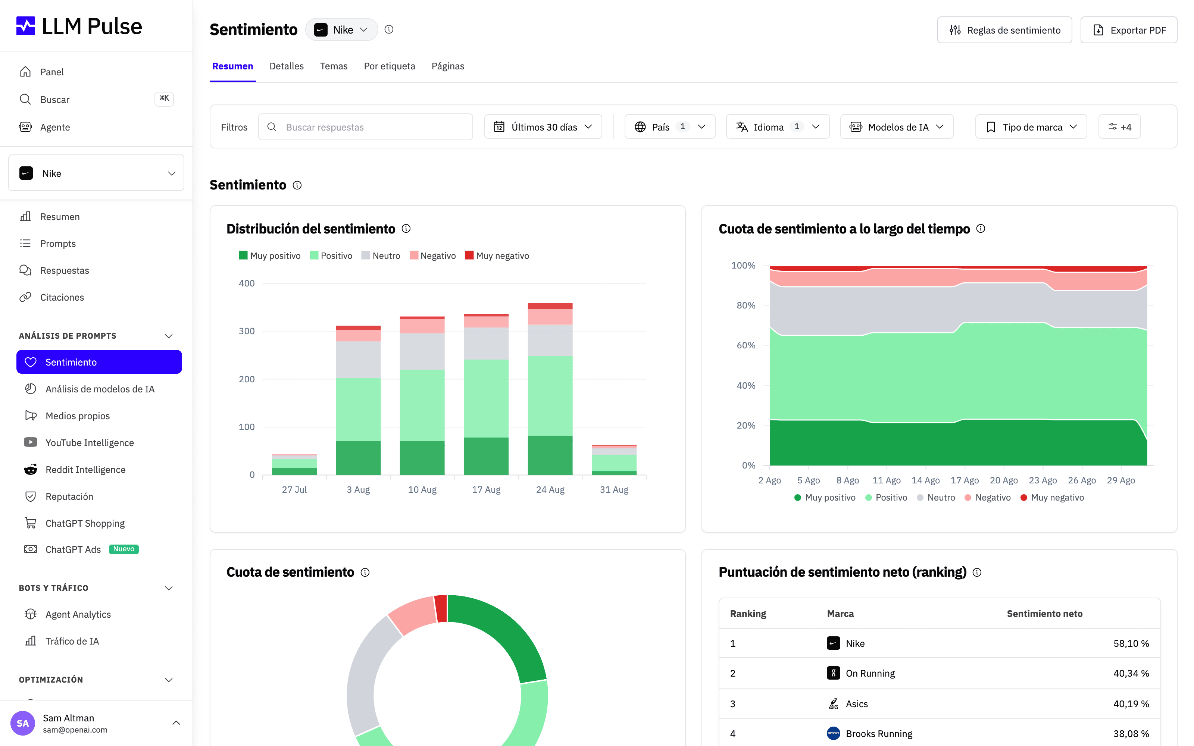
Task: Switch to Resumen tab
Action: point(232,66)
